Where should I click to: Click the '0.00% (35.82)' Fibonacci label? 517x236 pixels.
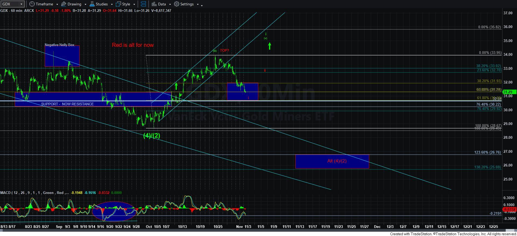click(x=490, y=27)
